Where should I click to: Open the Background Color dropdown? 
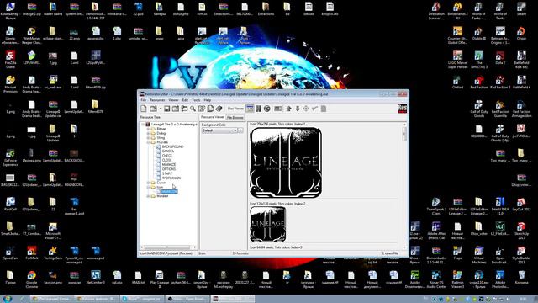tap(219, 130)
